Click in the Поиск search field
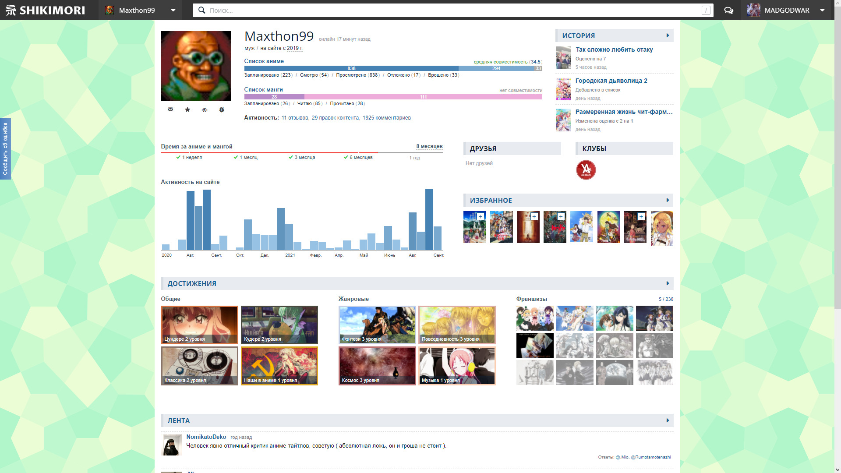Viewport: 841px width, 473px height. [438, 10]
